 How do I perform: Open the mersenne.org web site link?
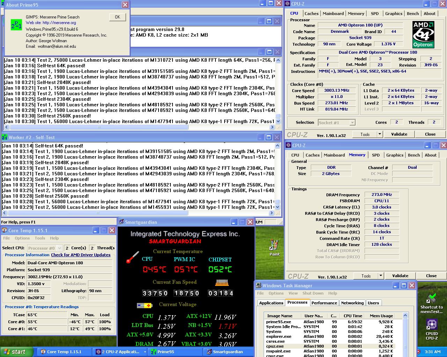click(59, 23)
